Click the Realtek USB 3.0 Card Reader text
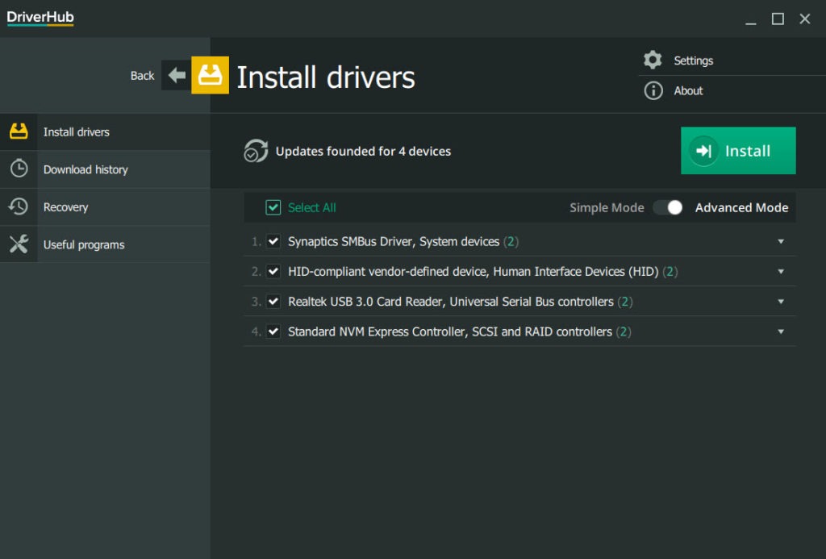 (x=450, y=302)
